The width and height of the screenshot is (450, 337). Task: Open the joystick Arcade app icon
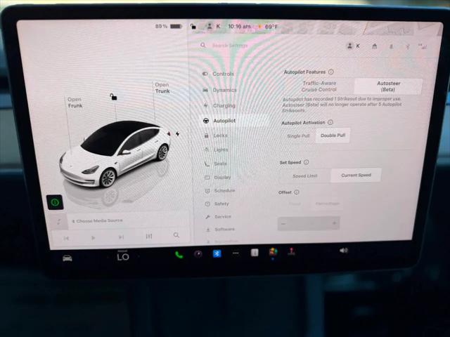click(291, 251)
